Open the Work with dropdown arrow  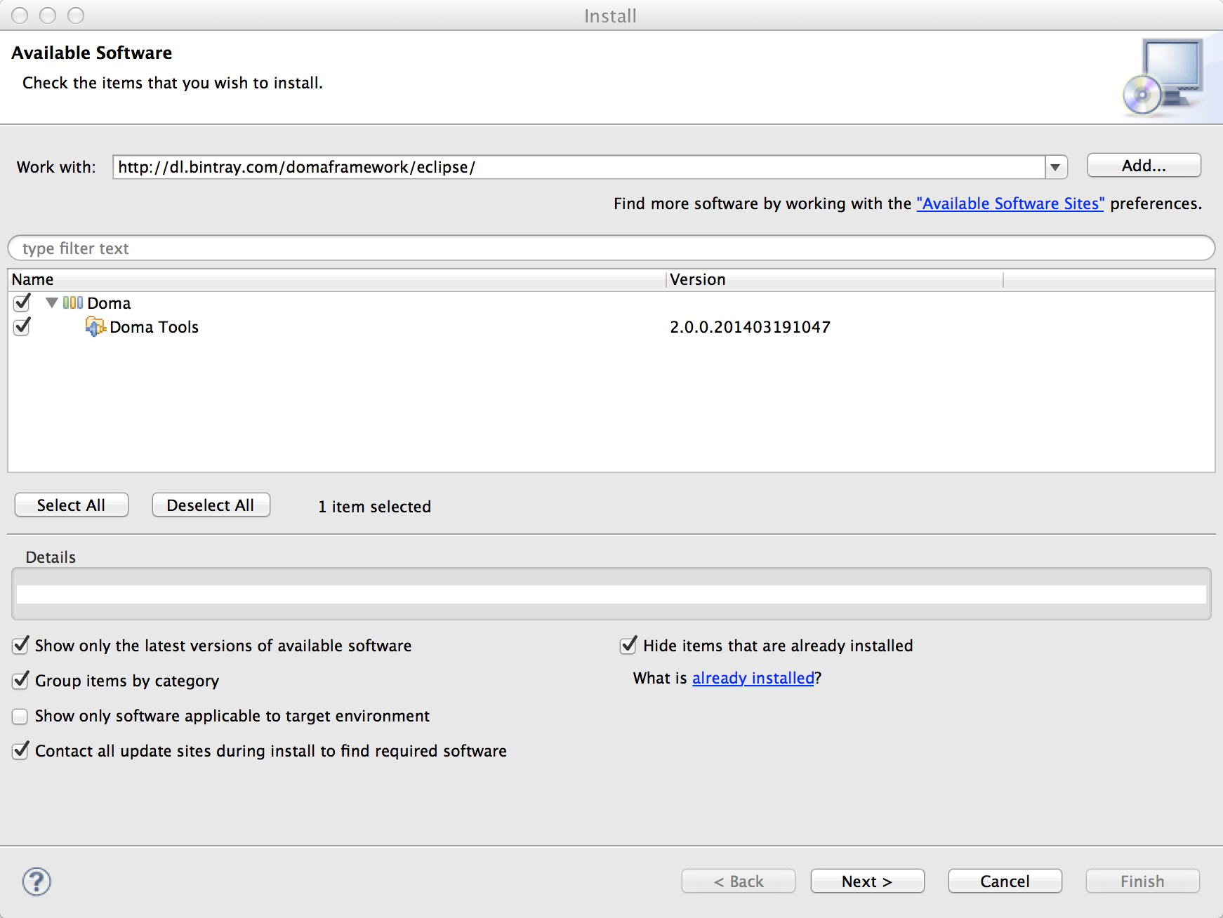pos(1055,167)
